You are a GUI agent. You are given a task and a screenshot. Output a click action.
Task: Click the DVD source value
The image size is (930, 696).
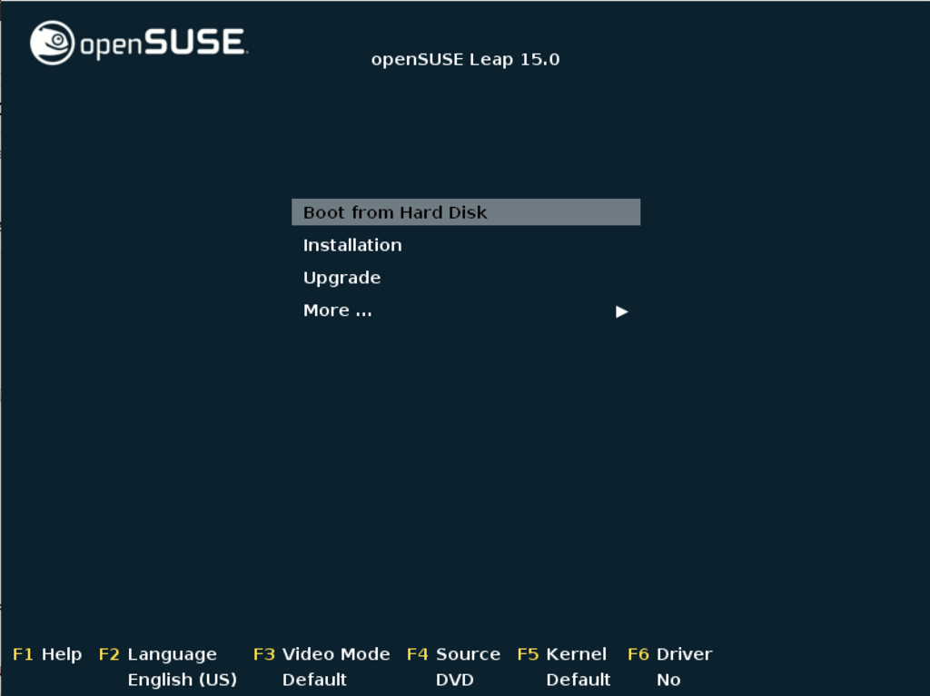[455, 680]
